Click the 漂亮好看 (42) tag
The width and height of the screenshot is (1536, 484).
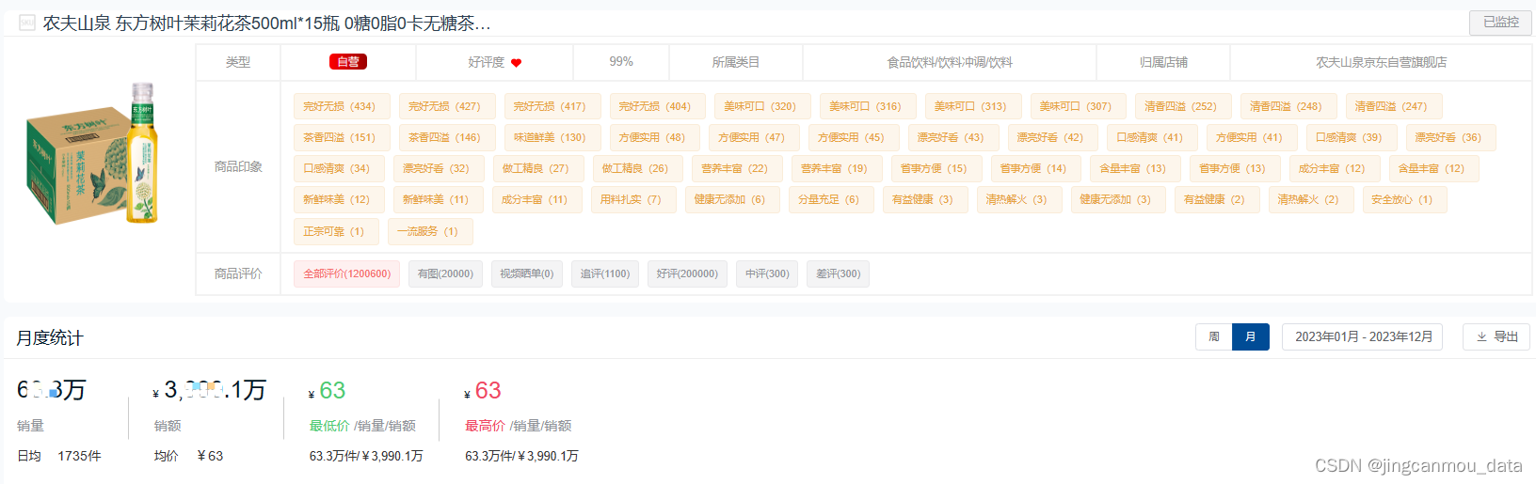pyautogui.click(x=1051, y=137)
